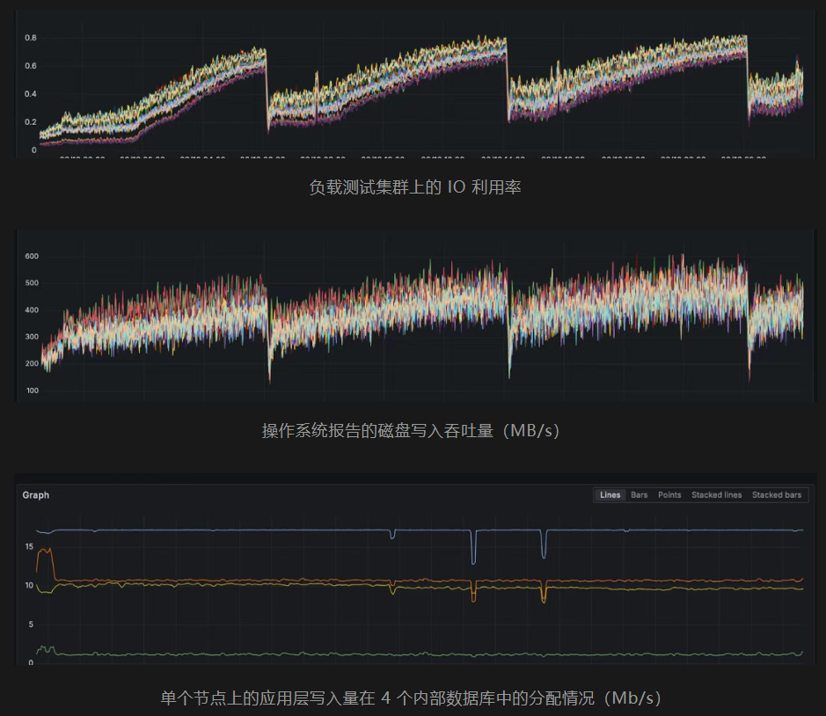
Task: Click the disk write throughput chart image
Action: (x=413, y=317)
